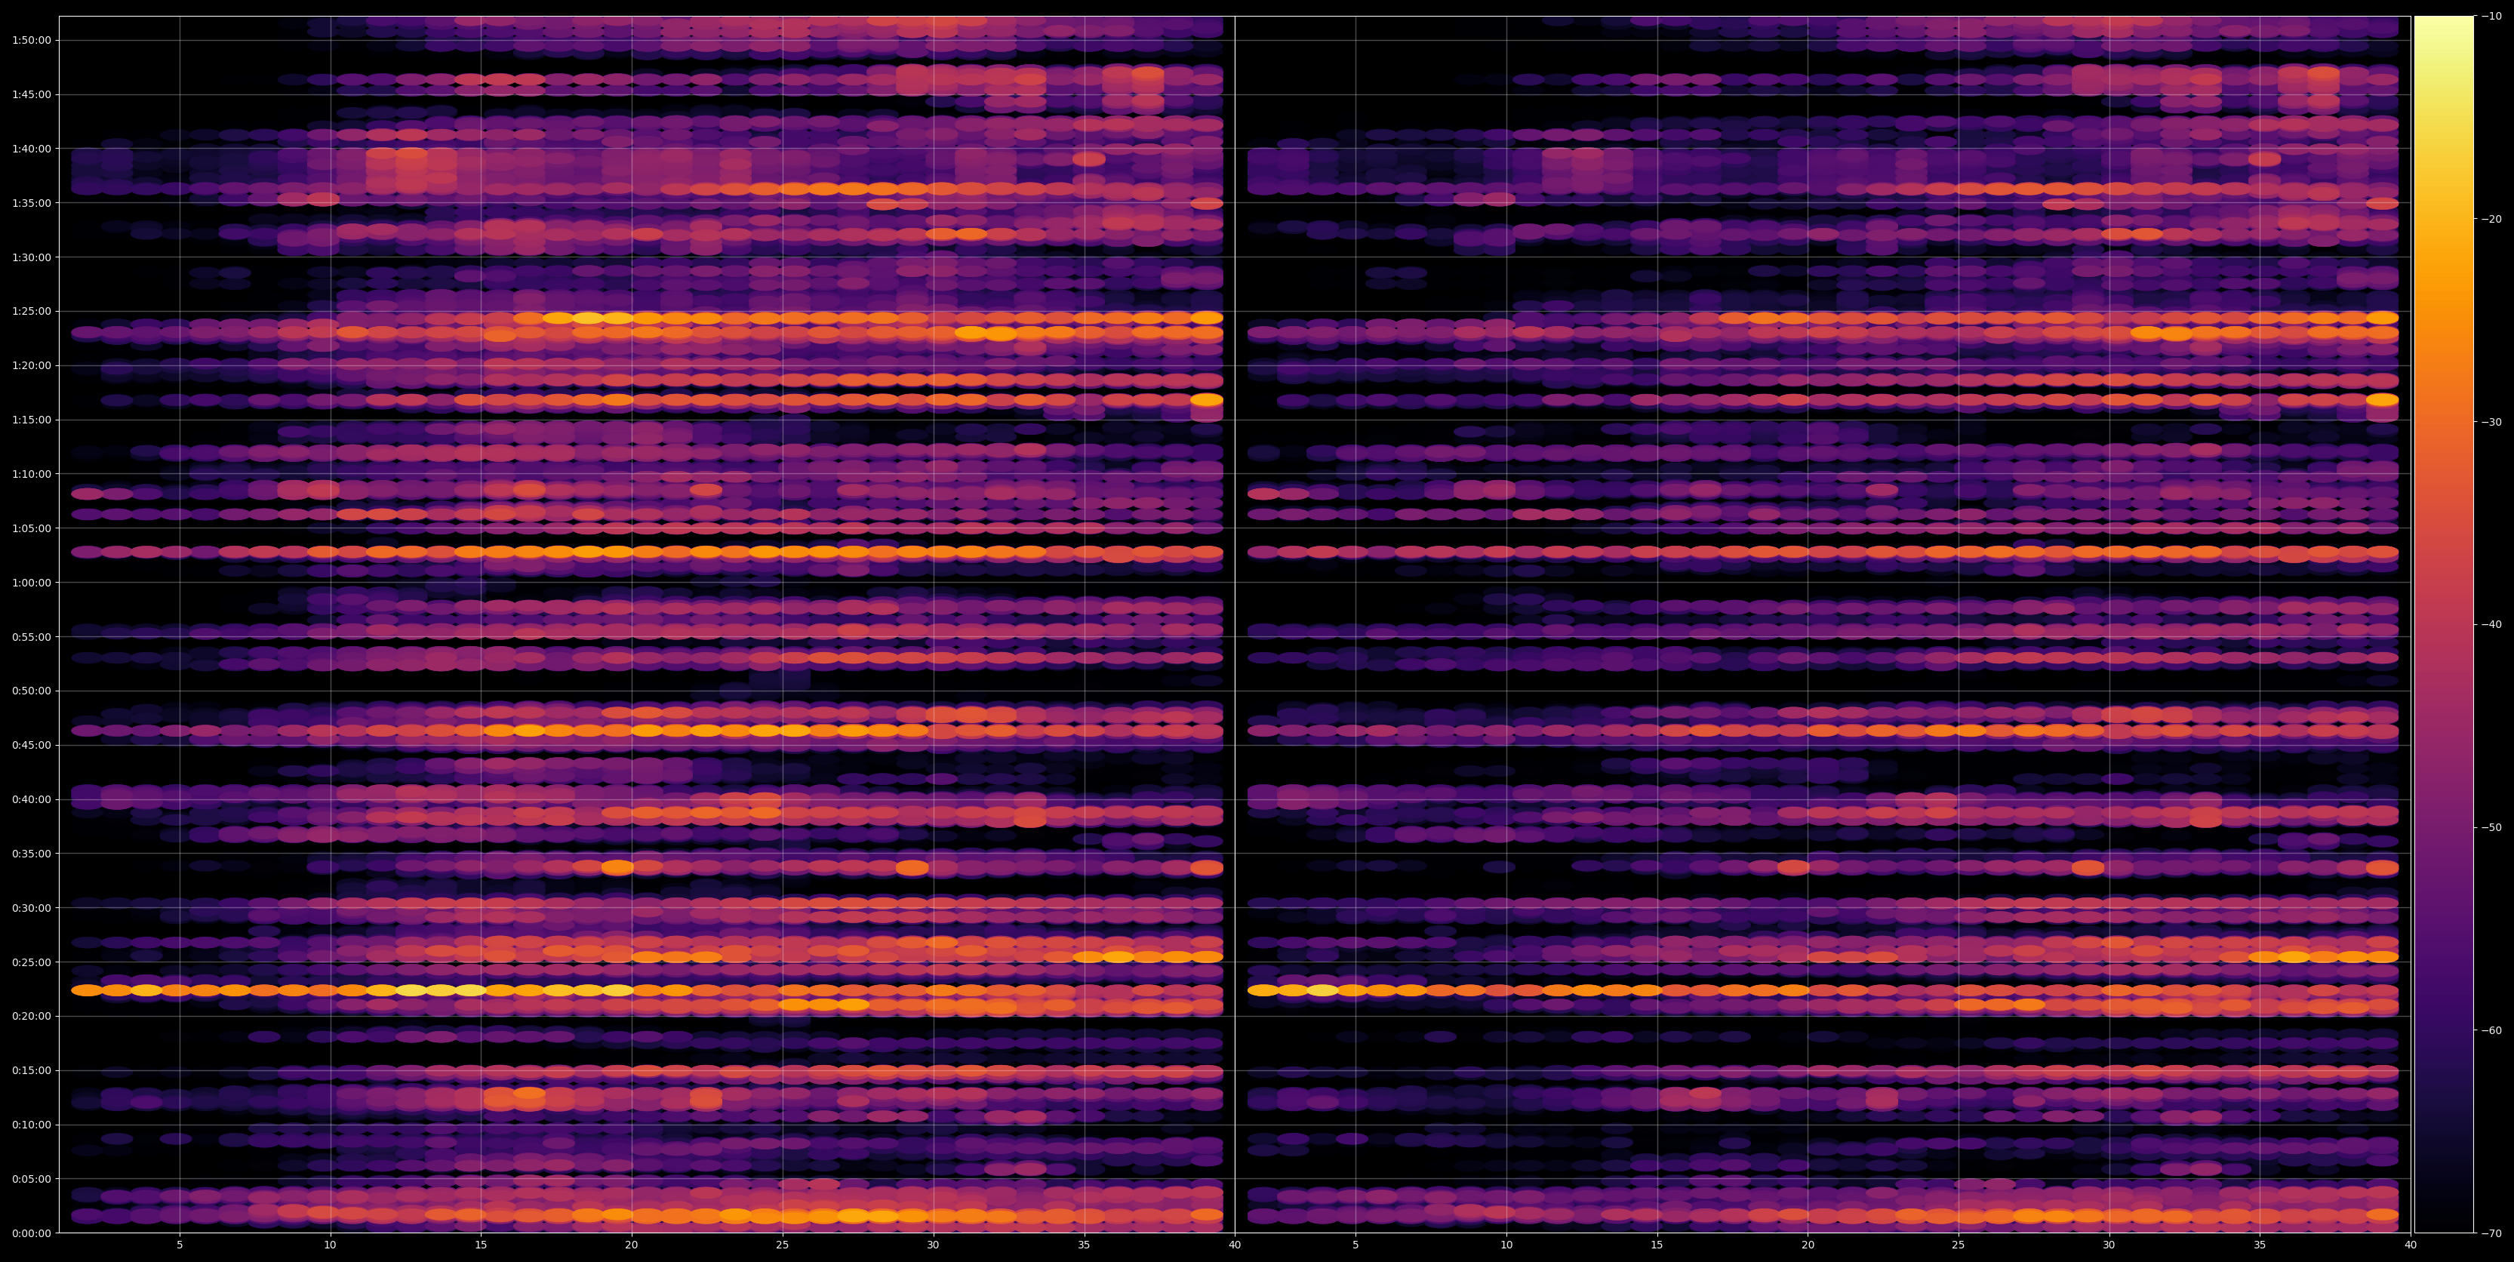Click the −50 colorbar tick label
2514x1262 pixels.
2491,826
